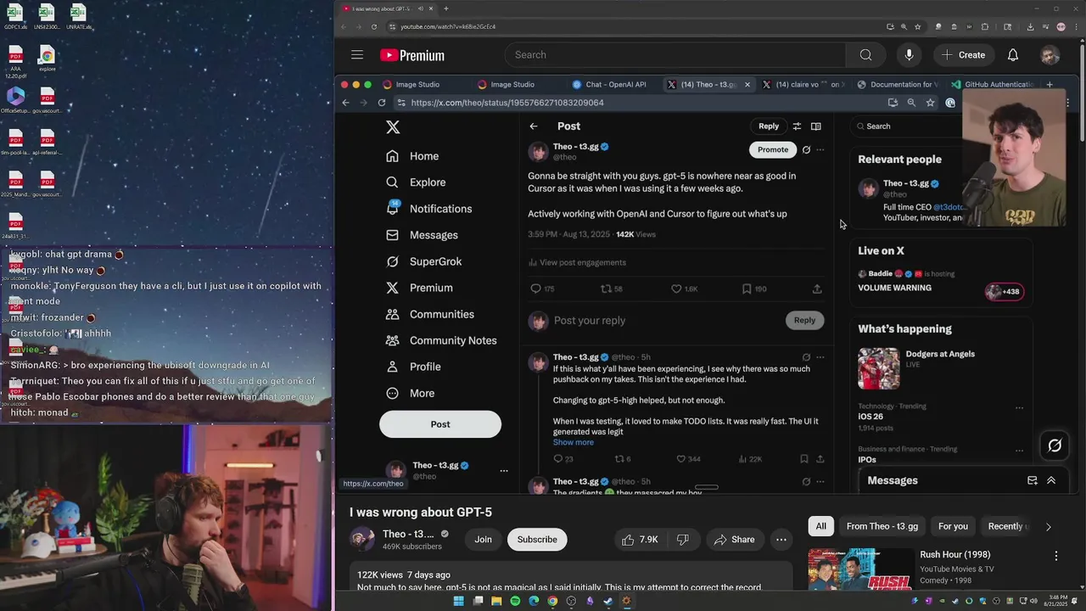
Task: Dislike the video with thumbs-down
Action: point(682,540)
